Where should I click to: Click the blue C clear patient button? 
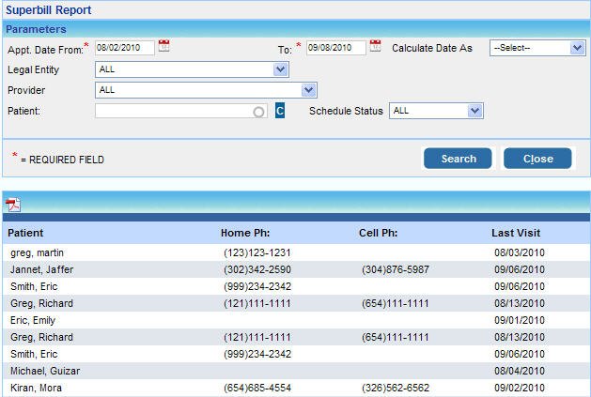tap(280, 111)
